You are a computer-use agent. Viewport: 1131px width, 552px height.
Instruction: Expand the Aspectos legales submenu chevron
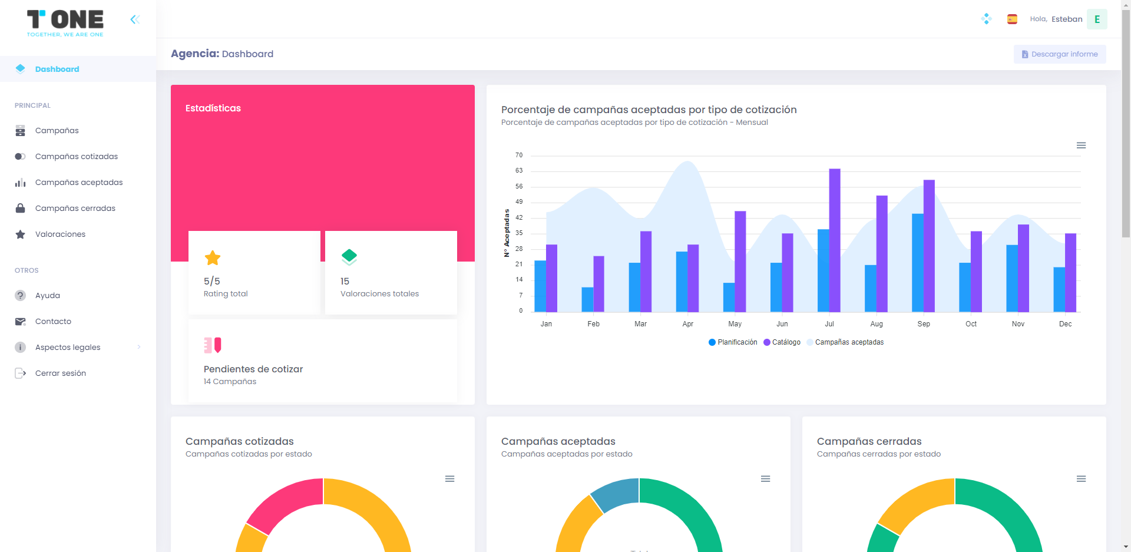tap(139, 347)
